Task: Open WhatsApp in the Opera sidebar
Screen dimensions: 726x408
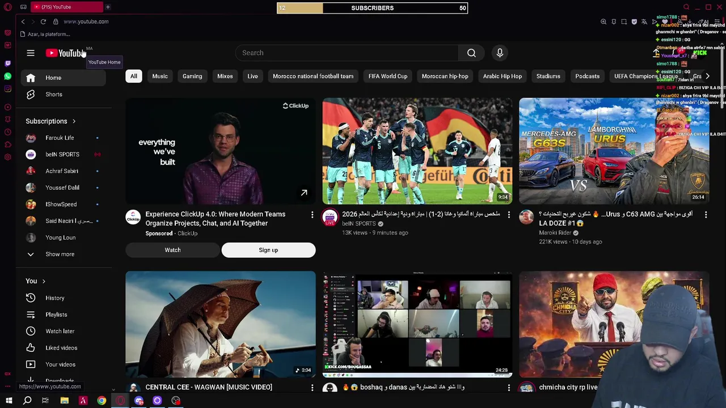Action: (x=7, y=76)
